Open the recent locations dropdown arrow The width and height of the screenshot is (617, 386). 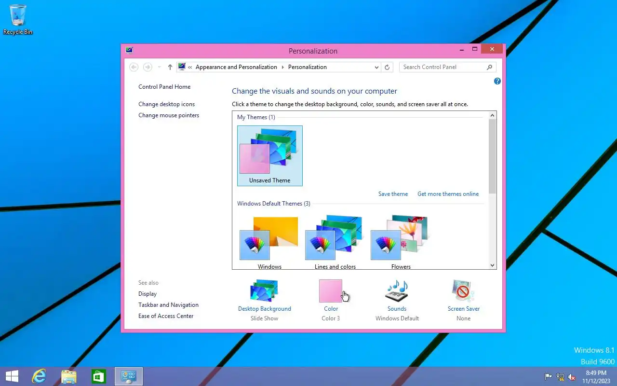click(x=160, y=67)
